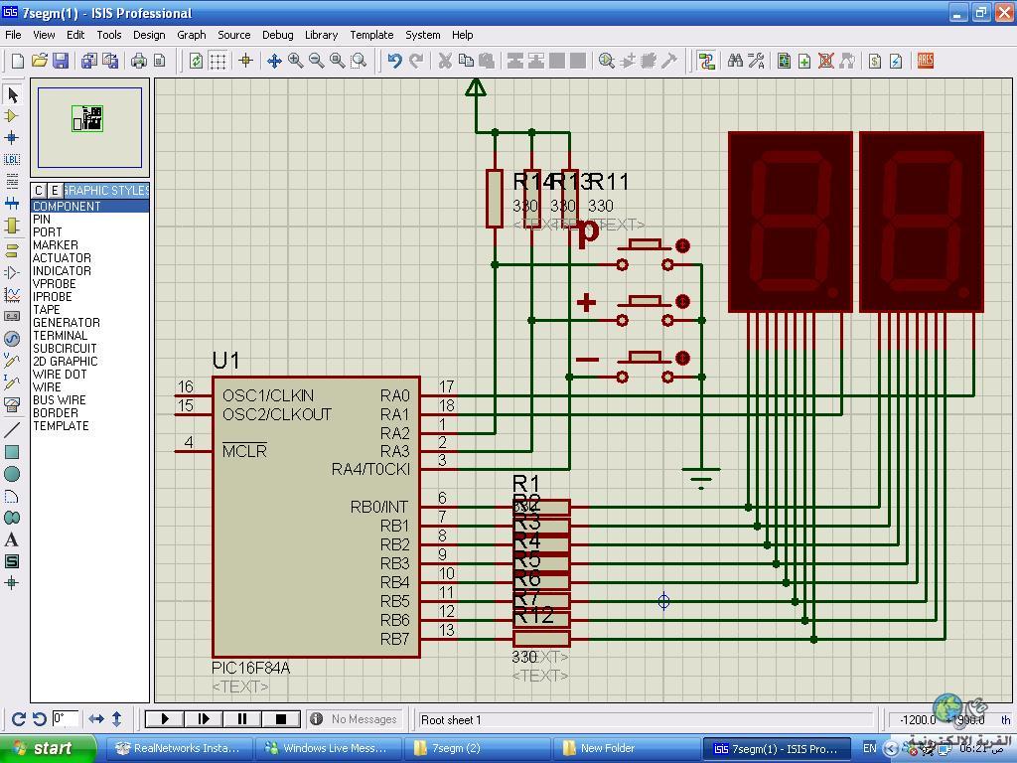Run electrical rules check
The image size is (1017, 763).
[897, 61]
